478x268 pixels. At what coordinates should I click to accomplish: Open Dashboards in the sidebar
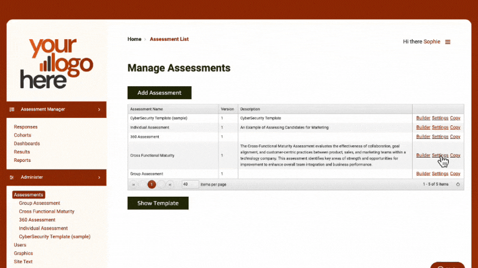(27, 143)
